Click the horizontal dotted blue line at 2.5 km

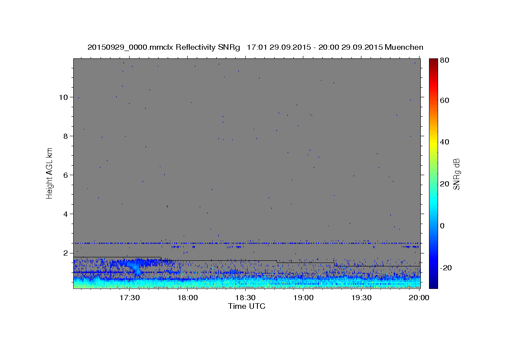(x=247, y=243)
